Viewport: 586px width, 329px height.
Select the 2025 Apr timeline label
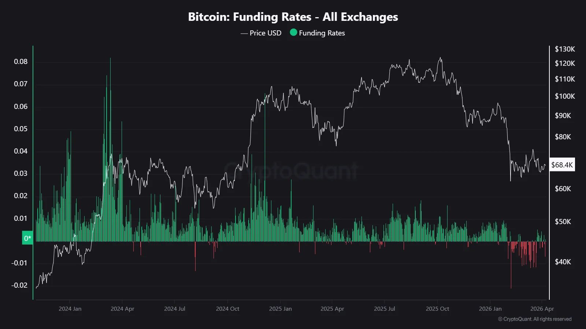point(332,309)
